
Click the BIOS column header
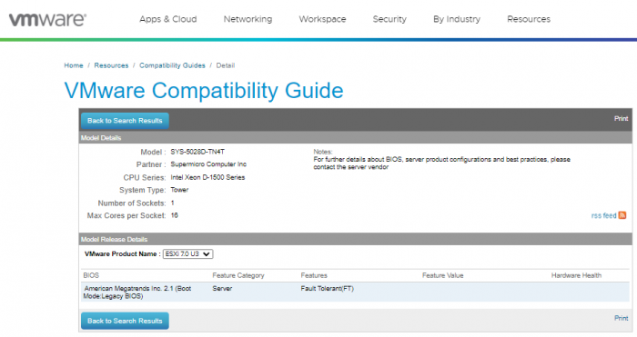pos(91,275)
